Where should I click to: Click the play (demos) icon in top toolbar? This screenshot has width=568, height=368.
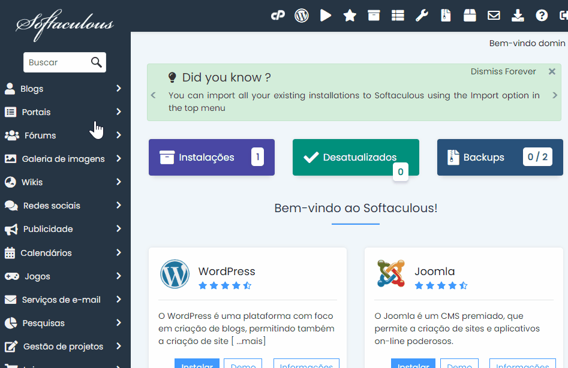(326, 16)
